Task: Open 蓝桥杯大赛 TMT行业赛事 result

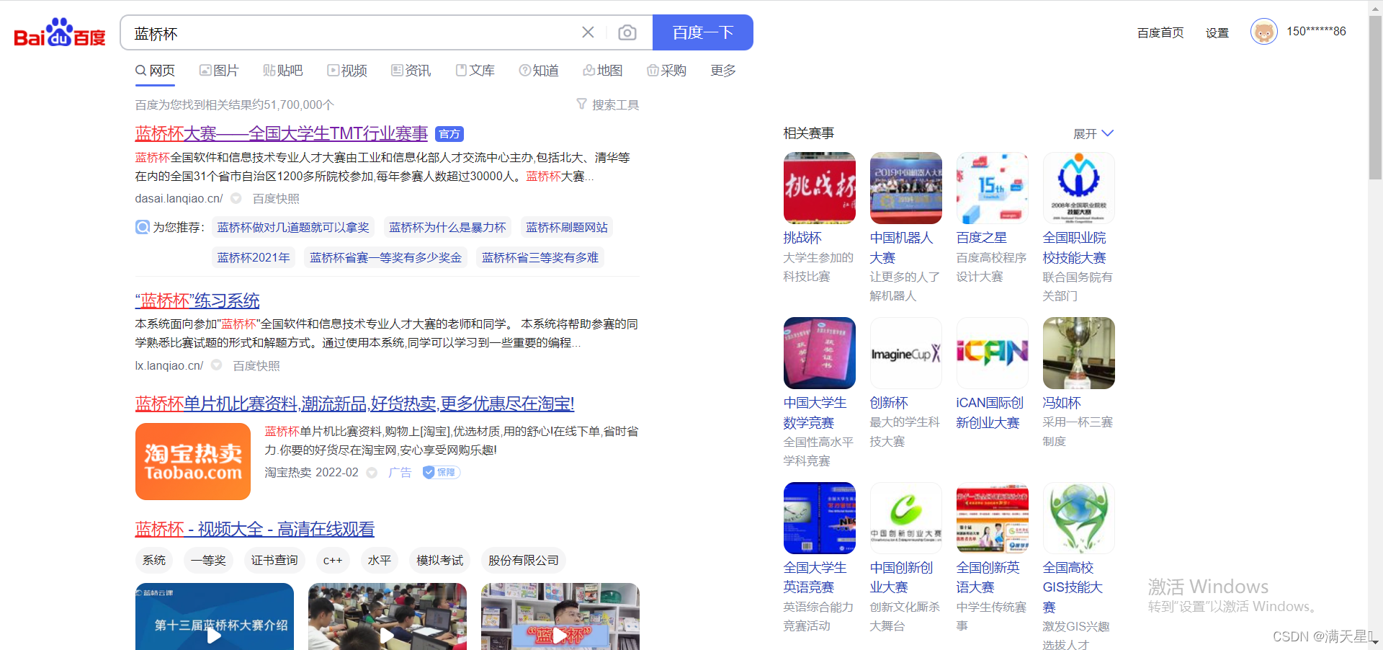Action: point(282,133)
